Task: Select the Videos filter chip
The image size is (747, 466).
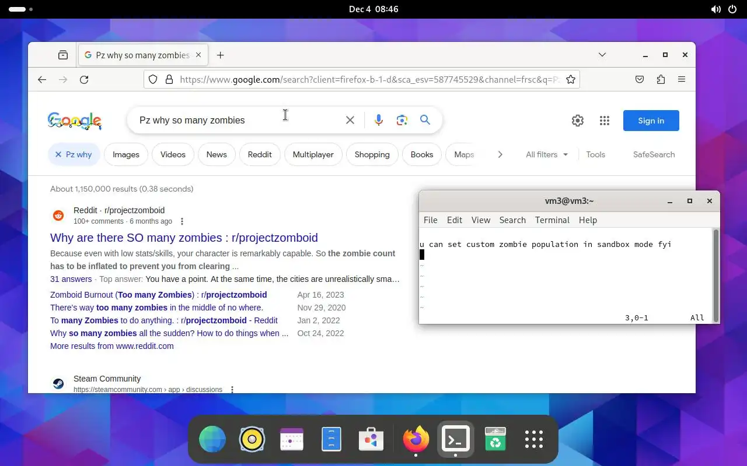Action: point(173,154)
